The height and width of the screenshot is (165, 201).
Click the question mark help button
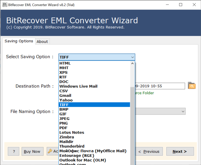14,151
